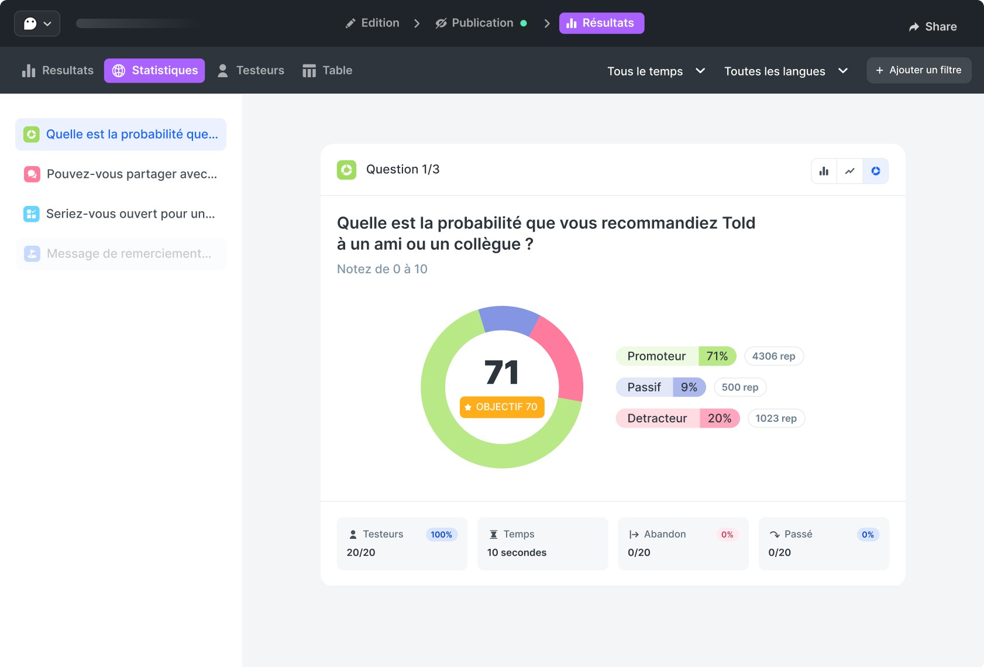Click the globe icon on Statistiques
Screen dimensions: 984x667
click(x=119, y=71)
